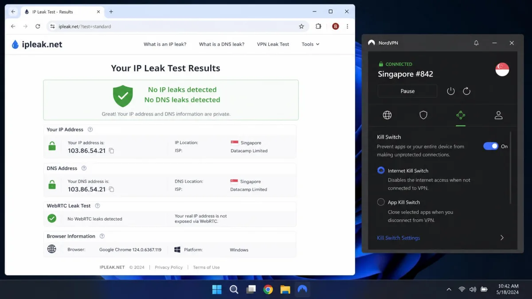Open the NordVPN account profile tab
This screenshot has height=299, width=532.
point(498,115)
